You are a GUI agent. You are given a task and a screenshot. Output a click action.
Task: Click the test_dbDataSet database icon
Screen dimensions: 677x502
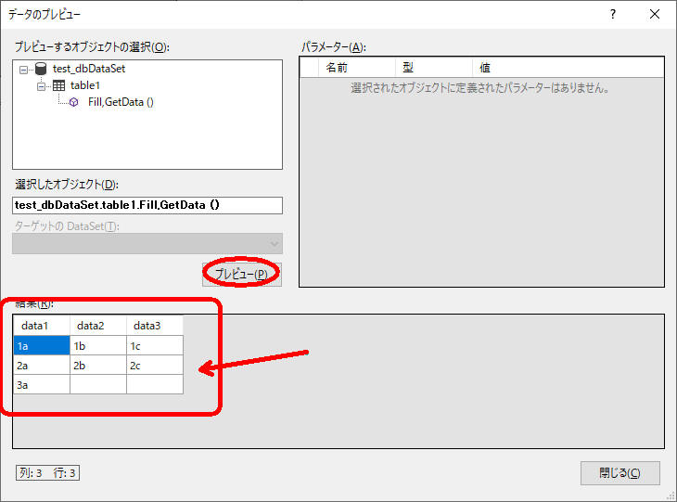pyautogui.click(x=40, y=69)
